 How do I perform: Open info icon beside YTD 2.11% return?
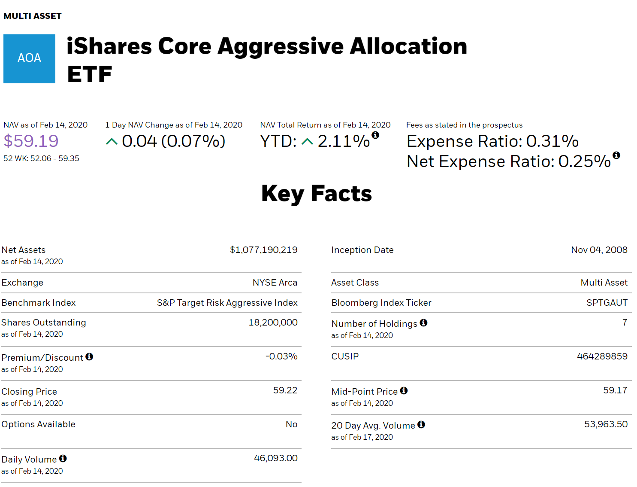[375, 135]
